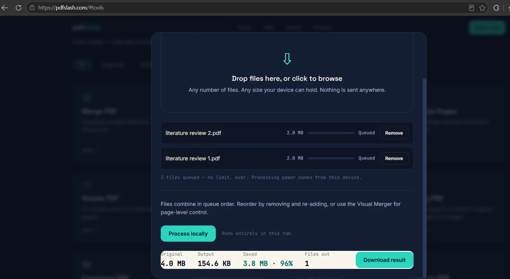The height and width of the screenshot is (279, 510).
Task: Click the modal's vertical scrollbar
Action: [x=424, y=177]
